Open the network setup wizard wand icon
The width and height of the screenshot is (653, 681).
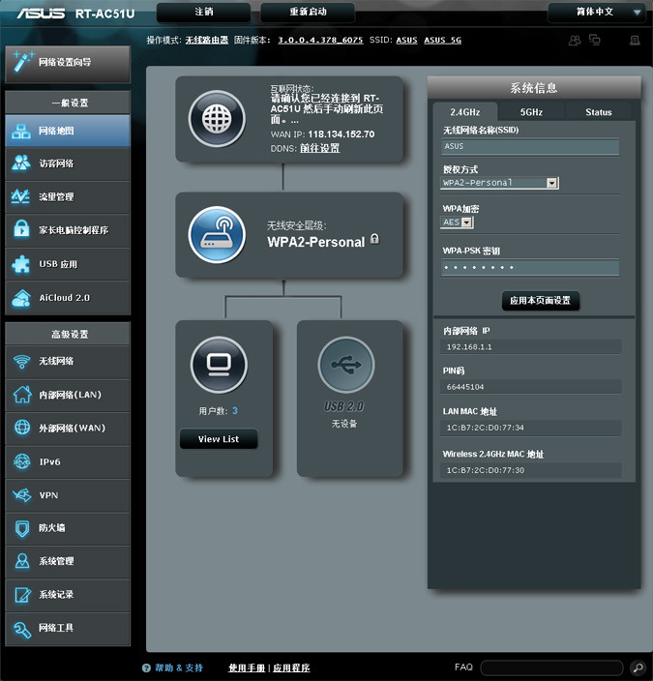(22, 61)
